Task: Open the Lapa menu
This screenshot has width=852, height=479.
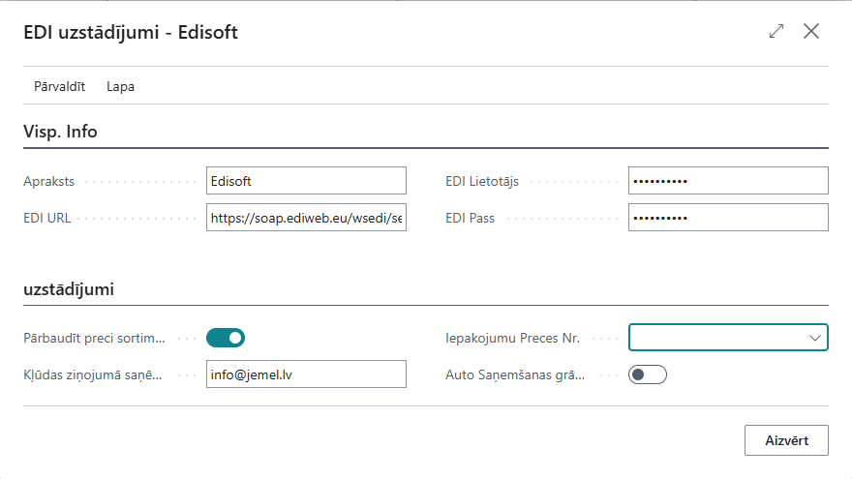Action: (x=121, y=86)
